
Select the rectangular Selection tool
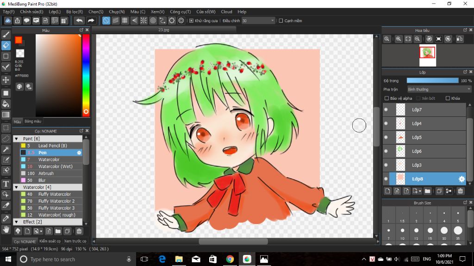click(6, 127)
